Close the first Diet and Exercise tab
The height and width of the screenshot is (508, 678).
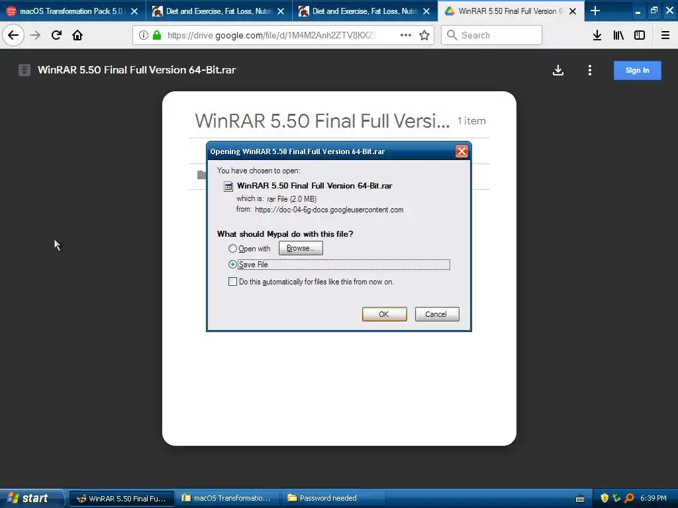[x=281, y=11]
